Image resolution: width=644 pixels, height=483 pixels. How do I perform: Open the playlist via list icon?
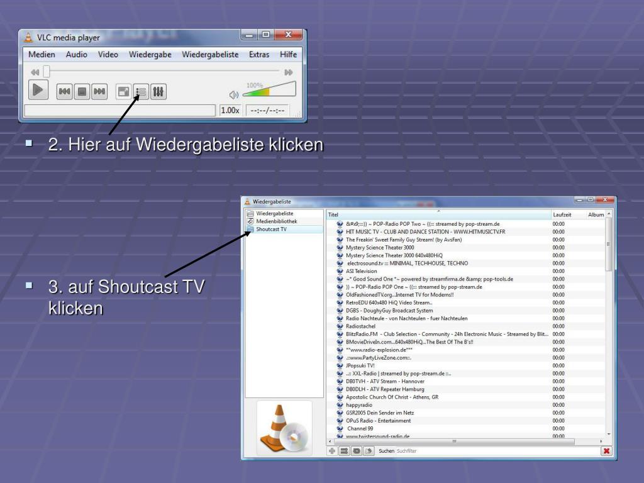pyautogui.click(x=141, y=92)
